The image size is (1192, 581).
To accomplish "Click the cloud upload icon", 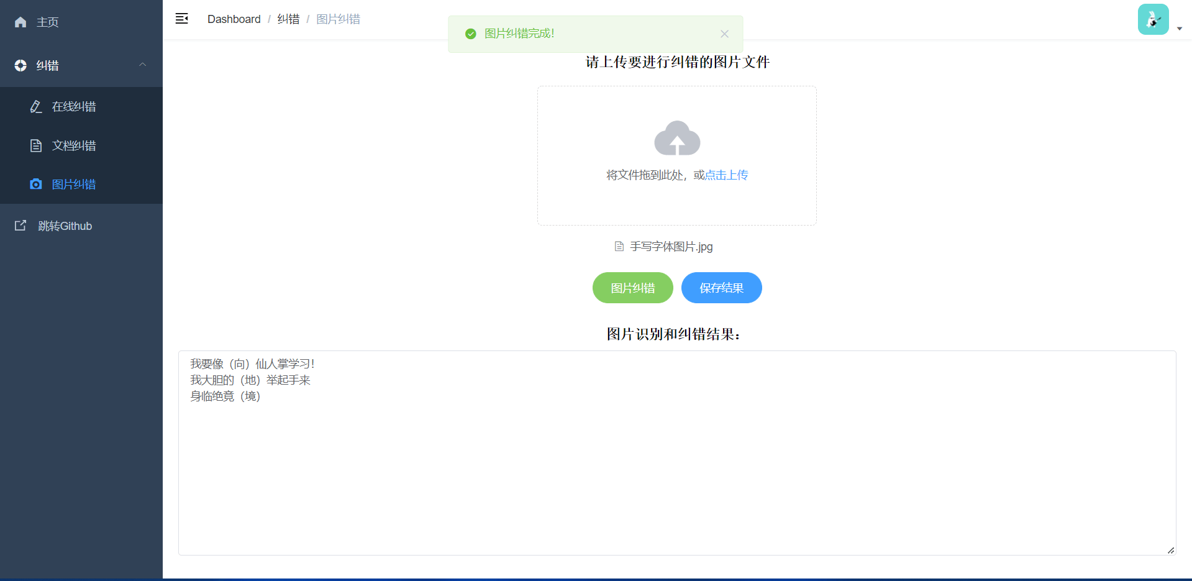I will (677, 138).
